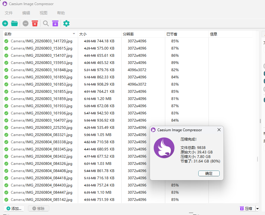This screenshot has height=215, width=265.
Task: Confirm dialog with 确定 button
Action: pos(209,174)
